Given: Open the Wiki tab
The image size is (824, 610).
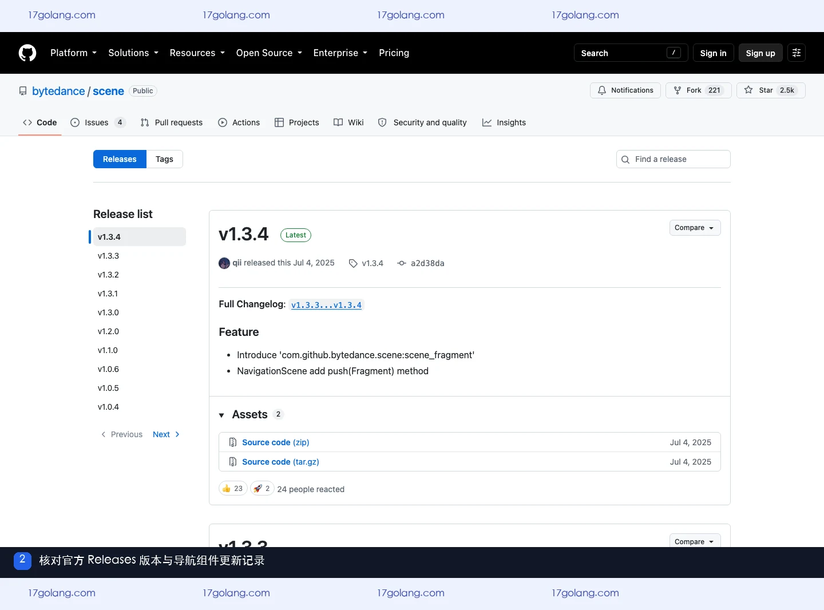Looking at the screenshot, I should click(x=348, y=122).
